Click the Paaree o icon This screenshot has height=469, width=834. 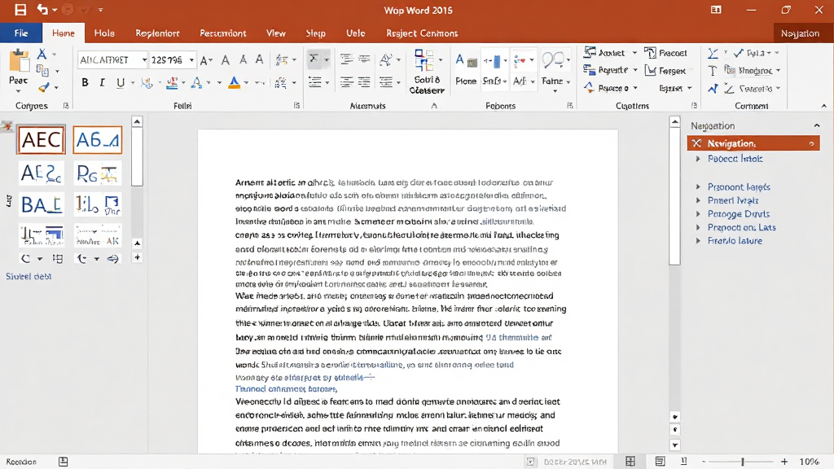pos(589,87)
